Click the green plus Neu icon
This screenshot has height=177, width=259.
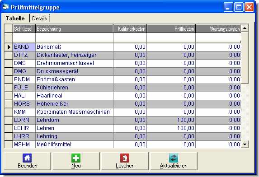(x=76, y=158)
